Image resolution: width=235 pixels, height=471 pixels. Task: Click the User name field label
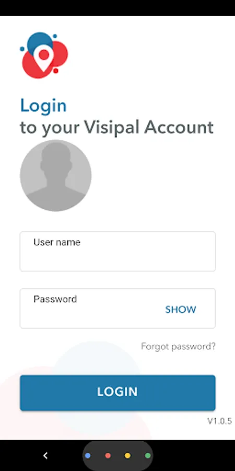(x=57, y=242)
